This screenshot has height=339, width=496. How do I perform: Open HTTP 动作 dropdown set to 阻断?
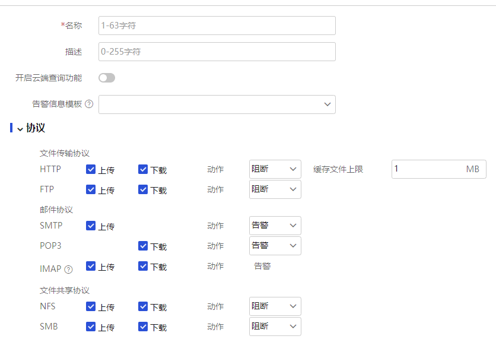click(x=275, y=169)
